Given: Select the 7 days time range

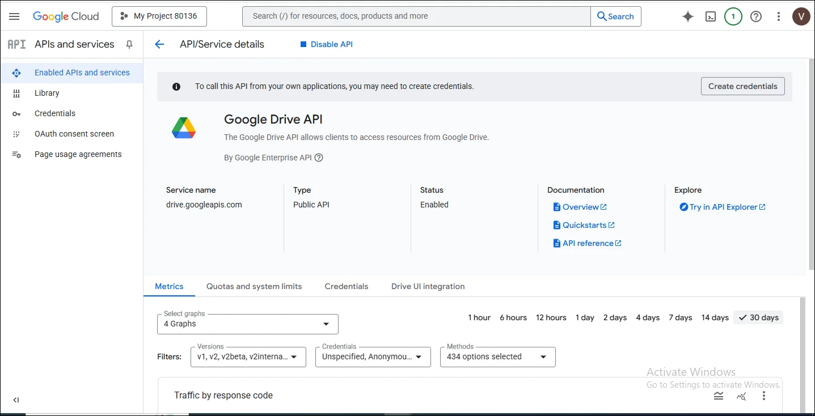Looking at the screenshot, I should (681, 317).
